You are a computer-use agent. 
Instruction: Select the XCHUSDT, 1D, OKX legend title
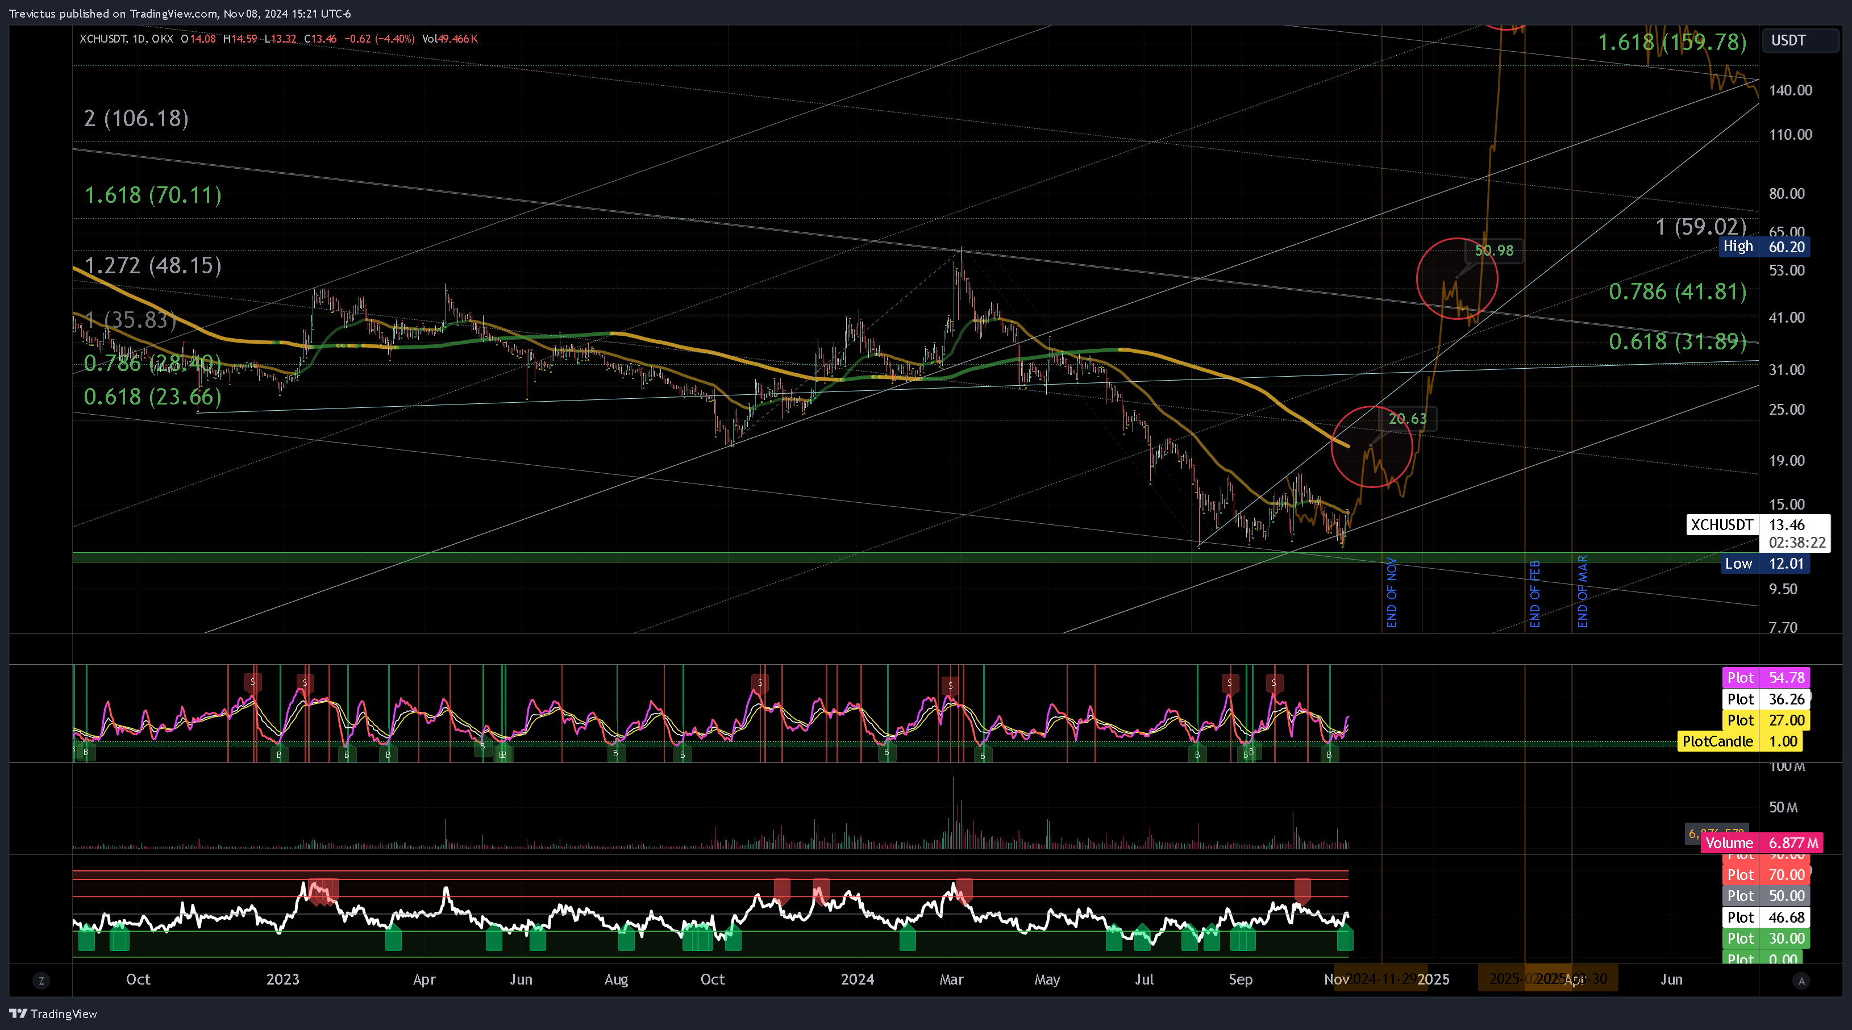pos(127,39)
